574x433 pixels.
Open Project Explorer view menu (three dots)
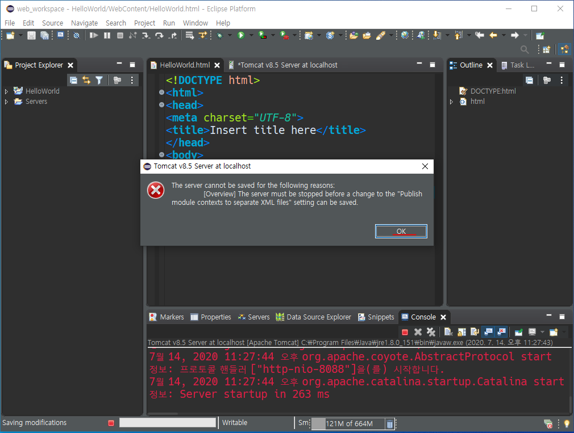[132, 80]
